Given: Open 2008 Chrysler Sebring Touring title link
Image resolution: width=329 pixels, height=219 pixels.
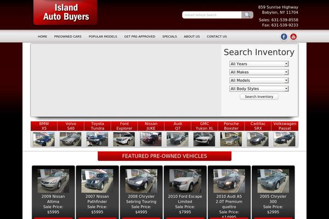Looking at the screenshot, I should (141, 199).
